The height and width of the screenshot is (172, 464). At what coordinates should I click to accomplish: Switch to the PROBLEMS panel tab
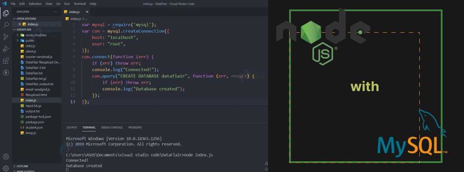tap(135, 127)
